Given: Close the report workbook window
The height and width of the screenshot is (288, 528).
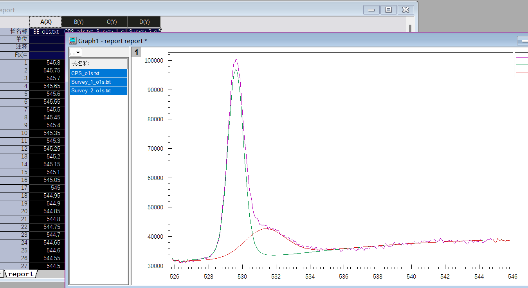Looking at the screenshot, I should tap(406, 10).
